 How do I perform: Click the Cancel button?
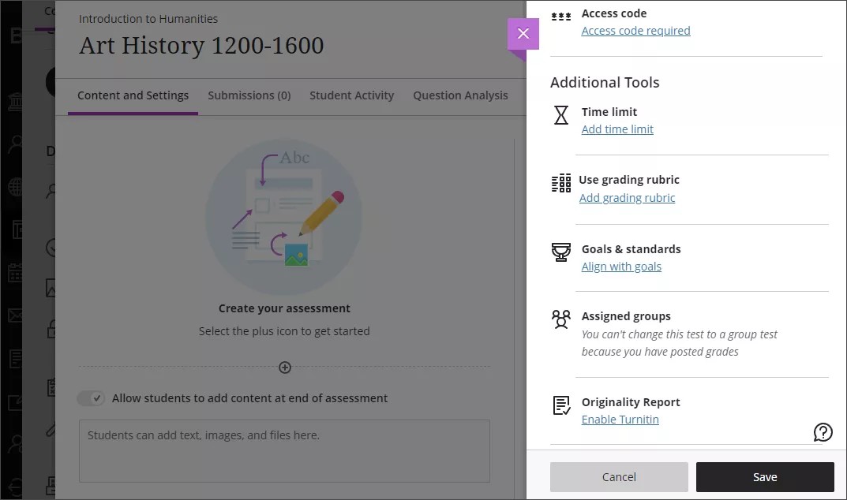pos(619,476)
